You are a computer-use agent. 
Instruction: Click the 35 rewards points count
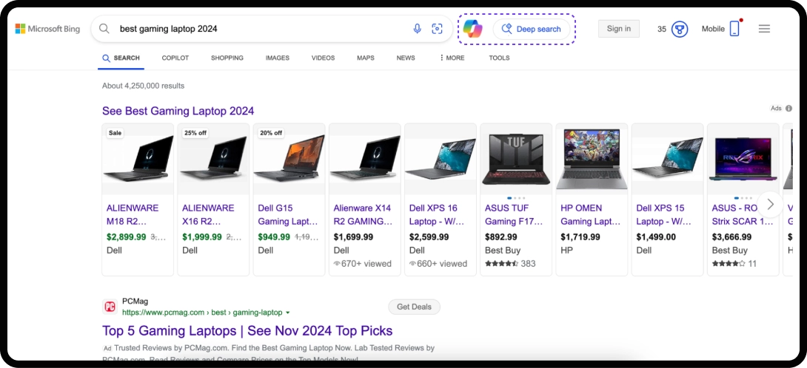tap(662, 30)
